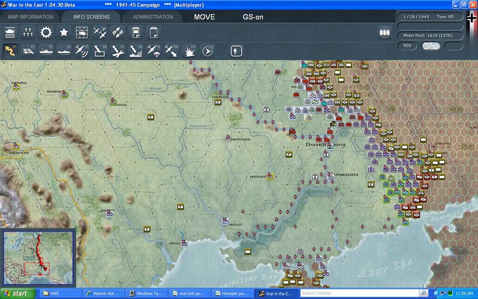Open the air doctrine planes icon
Viewport: 478px width, 299px height.
tap(100, 33)
